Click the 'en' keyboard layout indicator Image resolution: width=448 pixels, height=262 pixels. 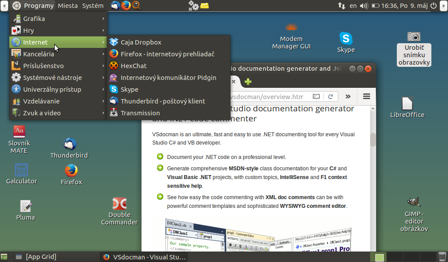point(353,6)
